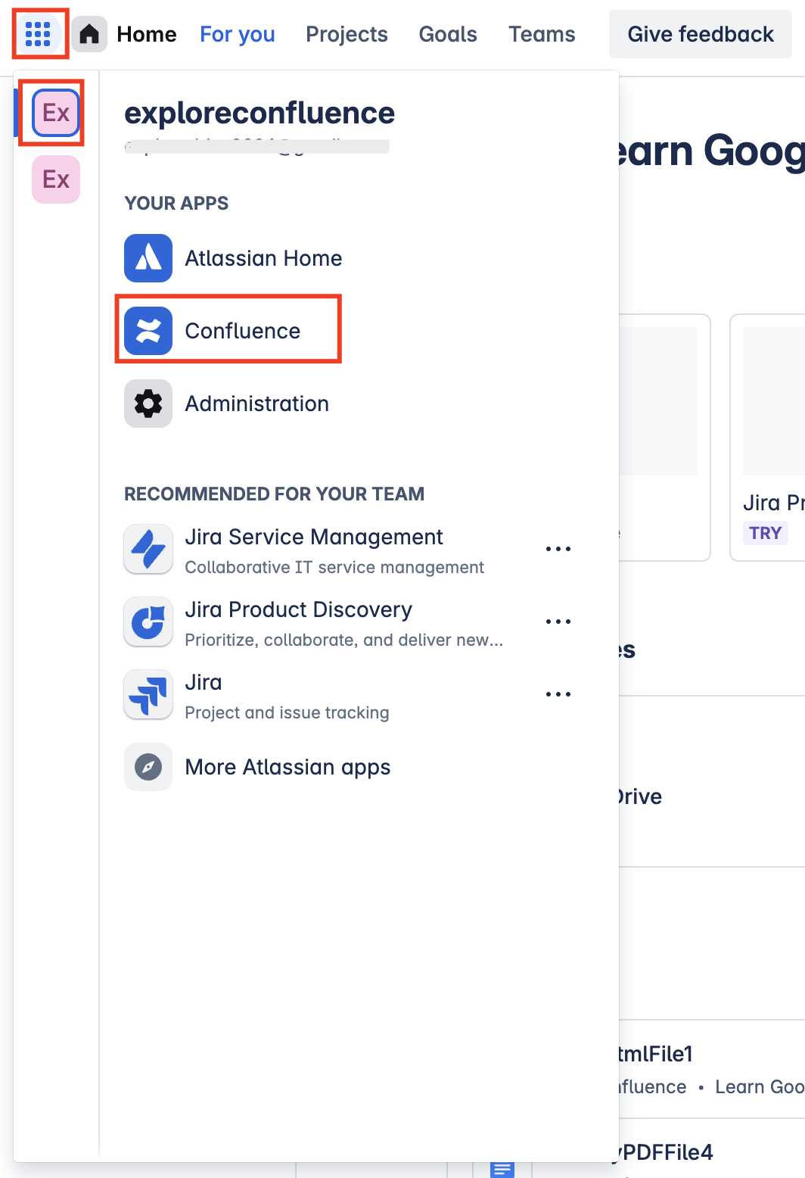Select the Atlassian Home icon
The height and width of the screenshot is (1178, 805).
pos(148,258)
